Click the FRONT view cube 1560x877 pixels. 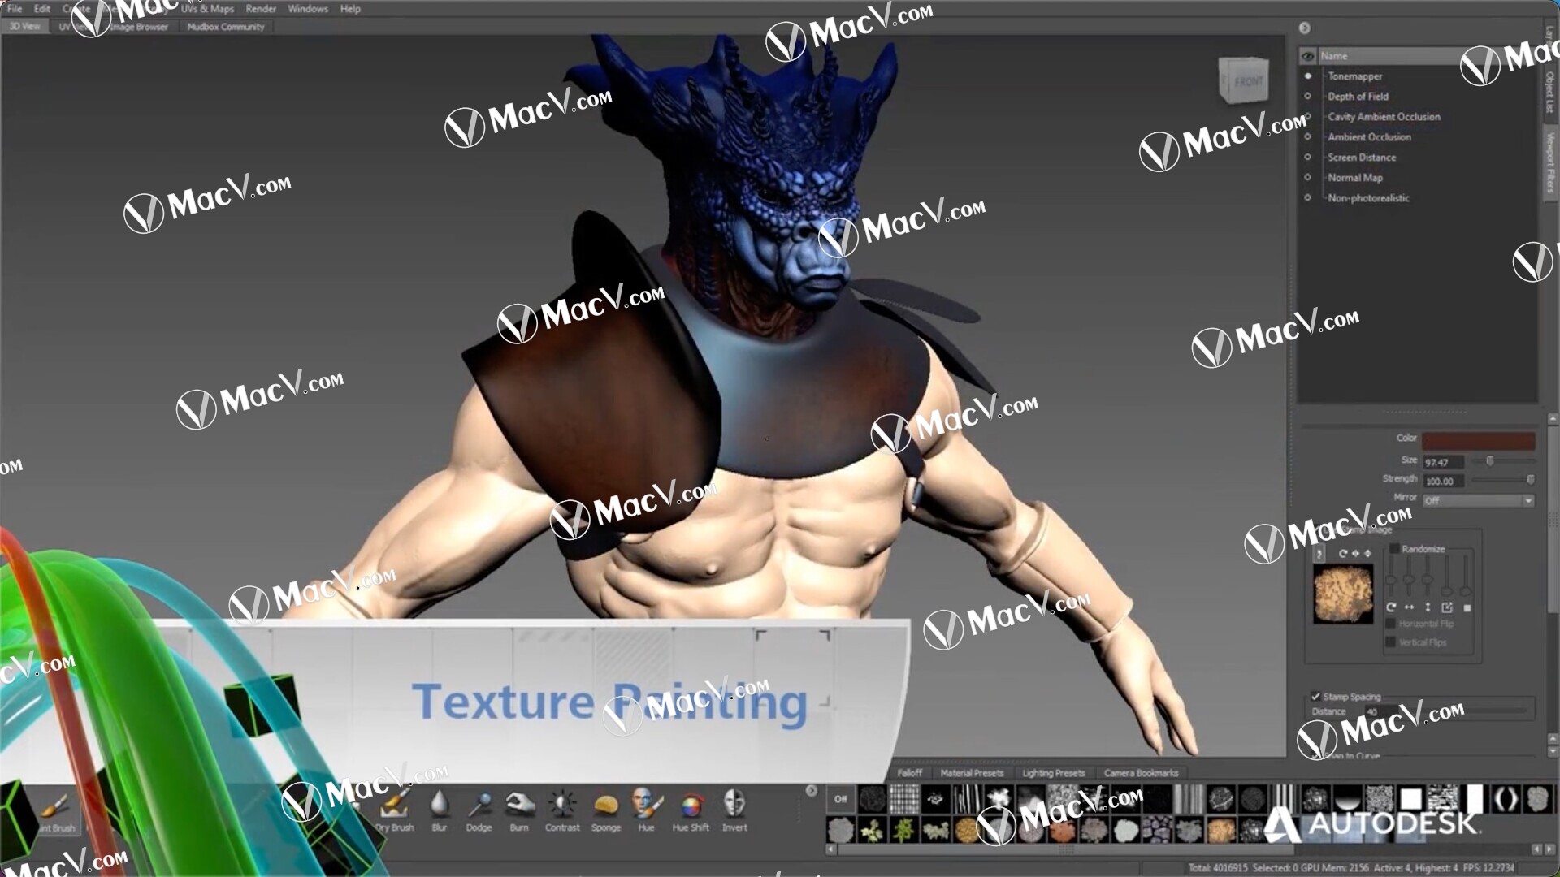click(x=1245, y=80)
